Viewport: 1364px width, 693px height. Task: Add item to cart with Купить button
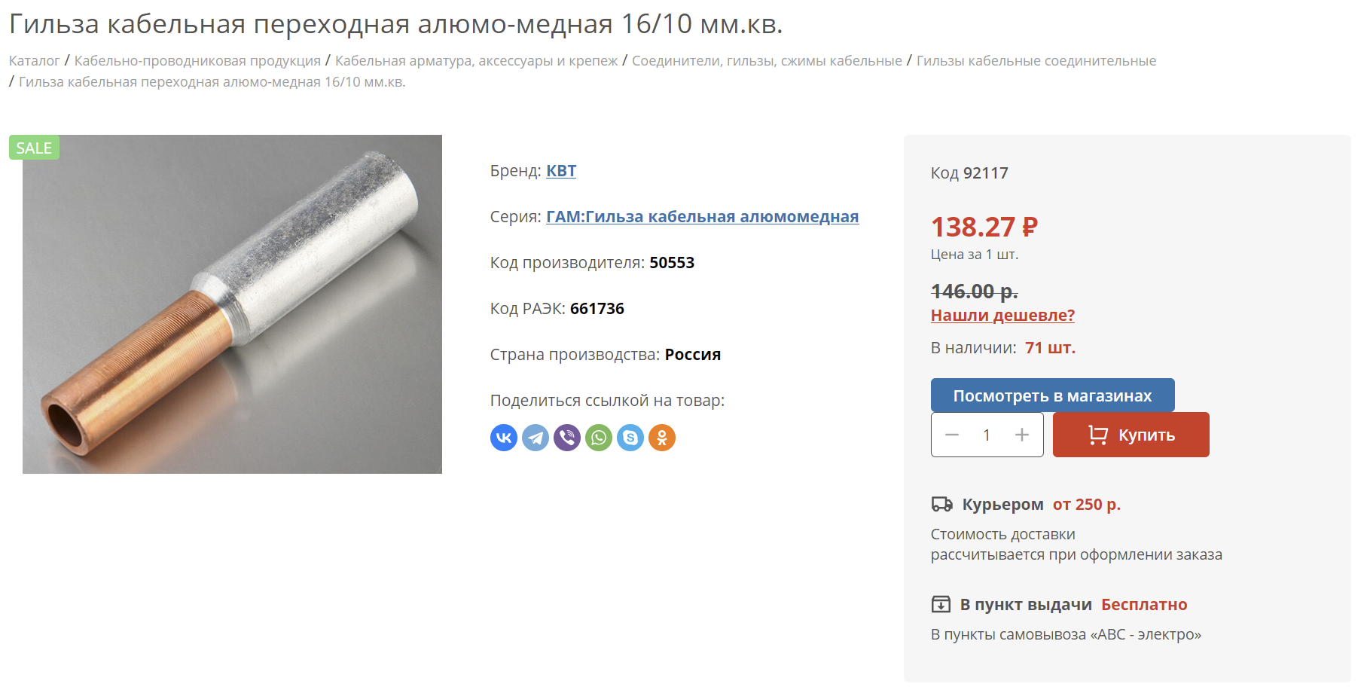coord(1131,435)
